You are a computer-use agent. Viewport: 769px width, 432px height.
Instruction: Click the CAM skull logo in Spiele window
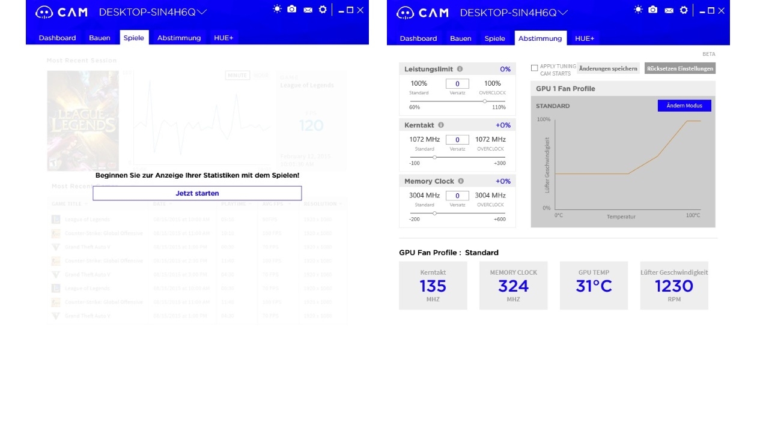(x=44, y=13)
